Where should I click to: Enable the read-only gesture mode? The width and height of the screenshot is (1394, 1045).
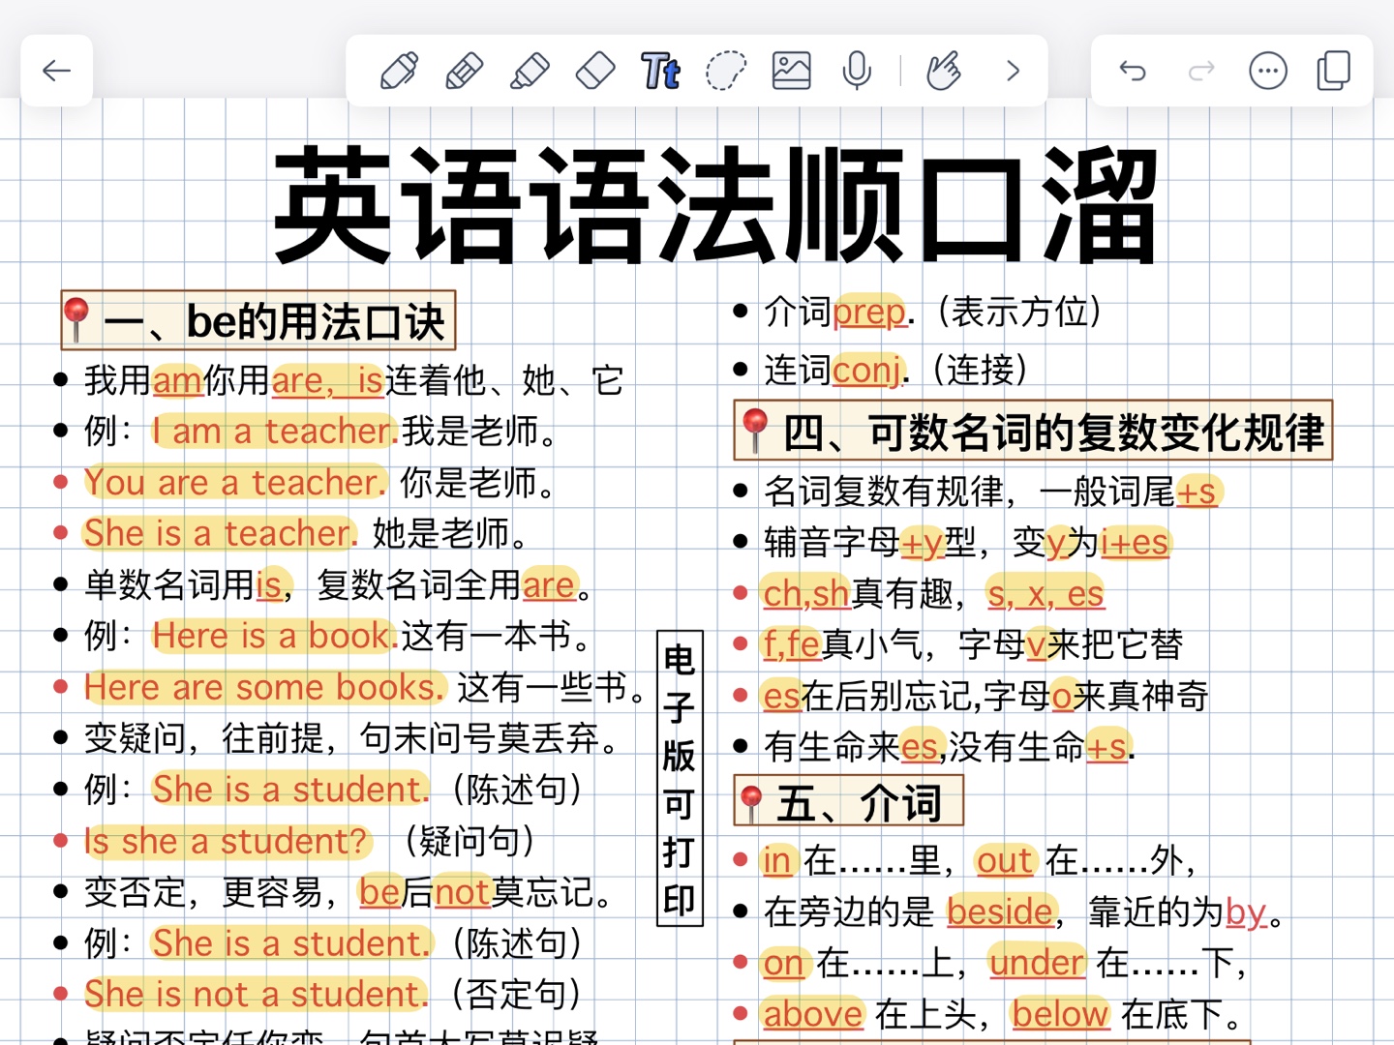click(944, 70)
